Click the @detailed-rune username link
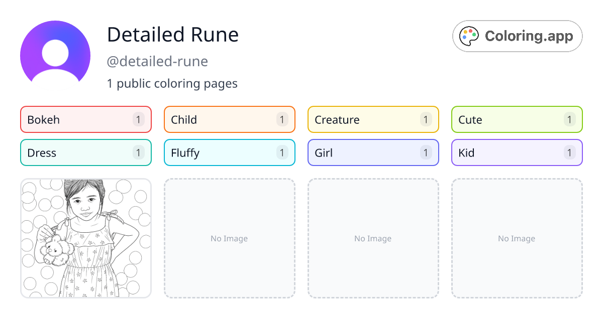 (x=158, y=61)
